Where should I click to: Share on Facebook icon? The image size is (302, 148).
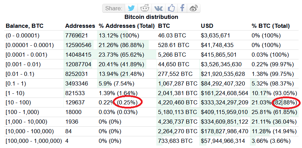182,8
